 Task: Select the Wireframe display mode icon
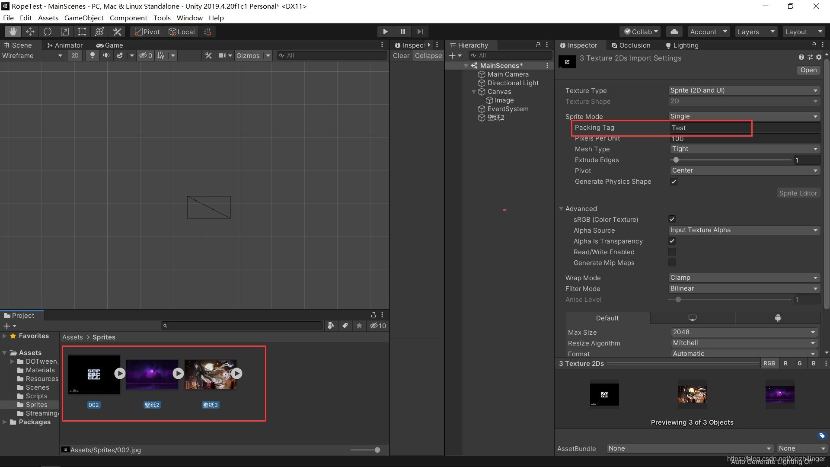pos(31,55)
